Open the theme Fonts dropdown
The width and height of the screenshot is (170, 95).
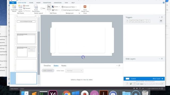(56, 10)
